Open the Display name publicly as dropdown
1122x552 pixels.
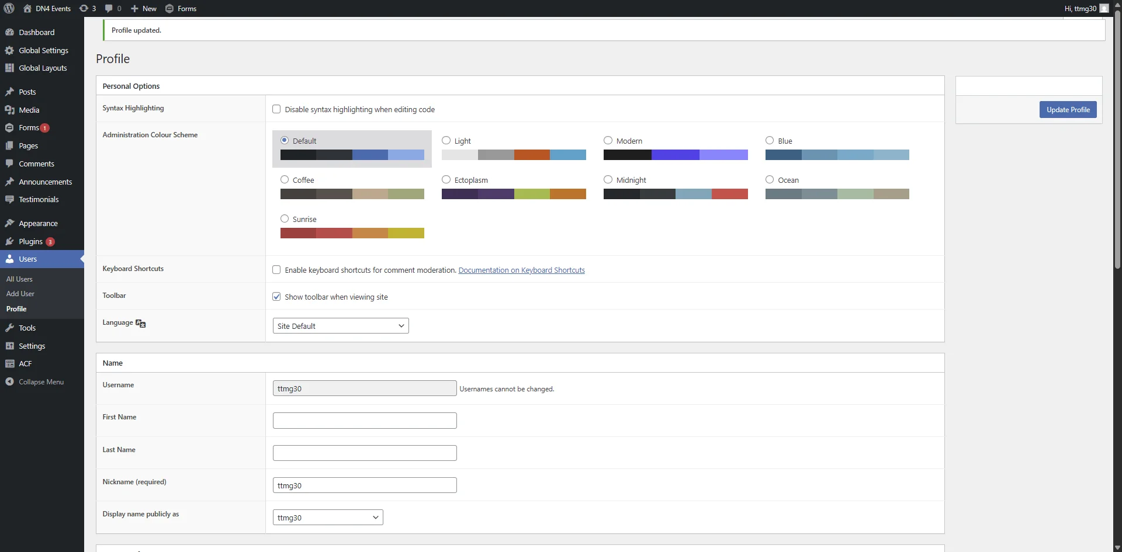coord(327,517)
